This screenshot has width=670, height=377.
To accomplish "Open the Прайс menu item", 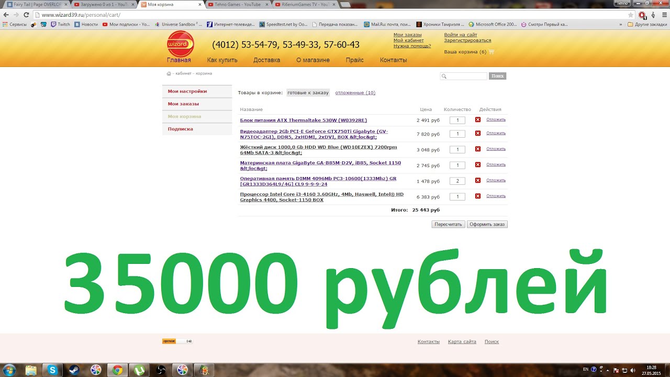I will pyautogui.click(x=354, y=60).
